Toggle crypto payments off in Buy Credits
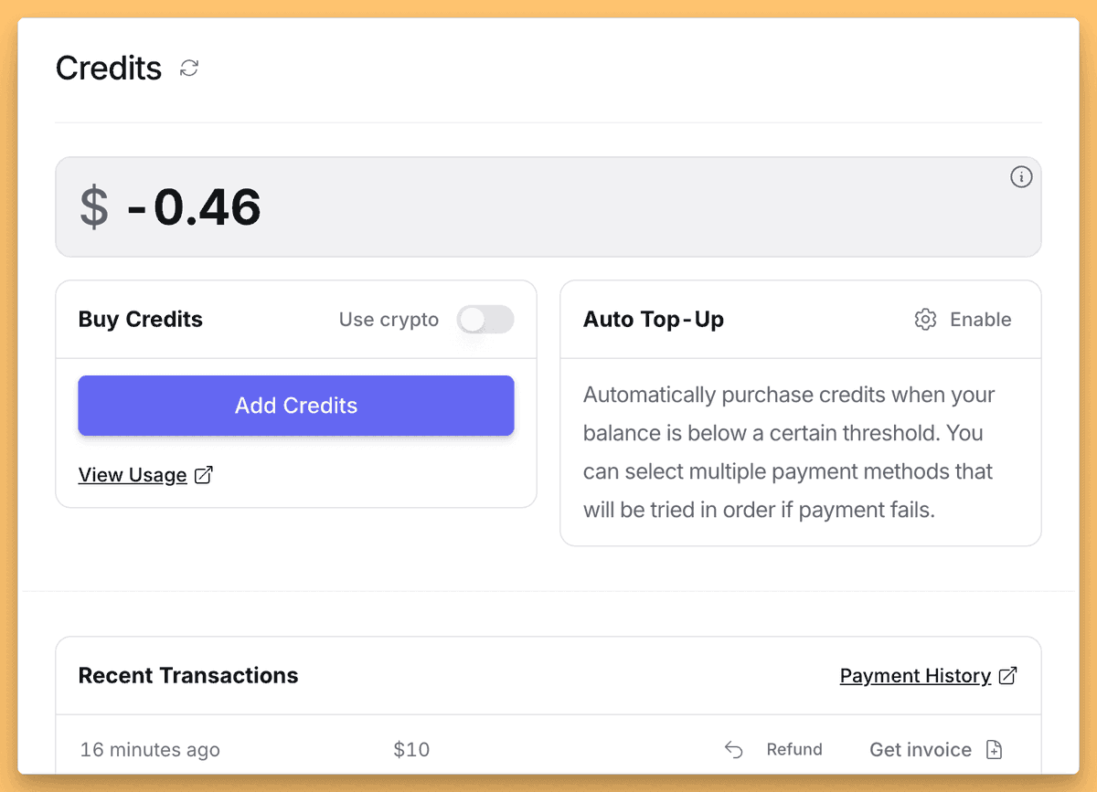The width and height of the screenshot is (1097, 792). [x=485, y=320]
